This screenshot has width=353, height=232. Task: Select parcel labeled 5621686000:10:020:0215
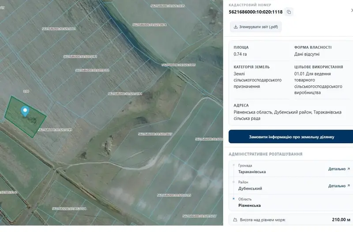(174, 195)
